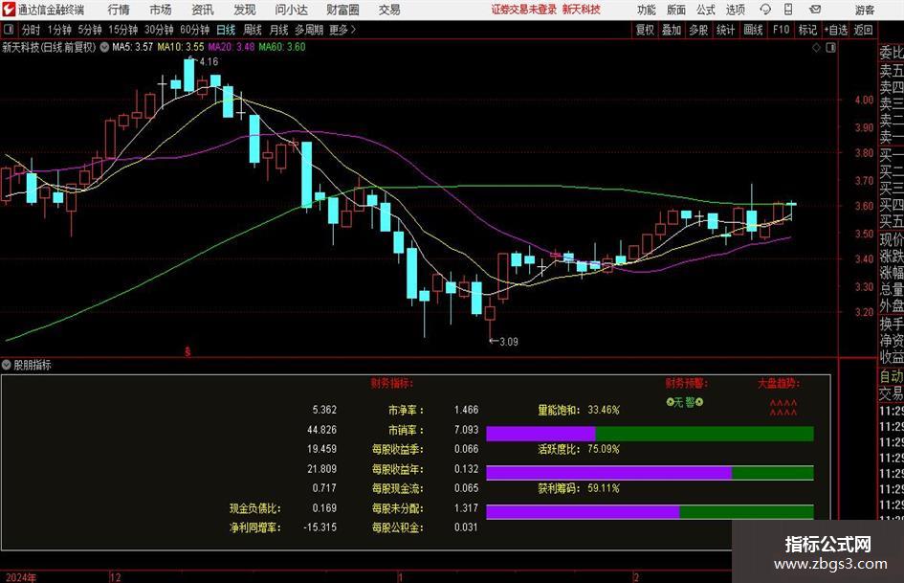
Task: Click 证券交易未登录 login notice
Action: [x=524, y=10]
